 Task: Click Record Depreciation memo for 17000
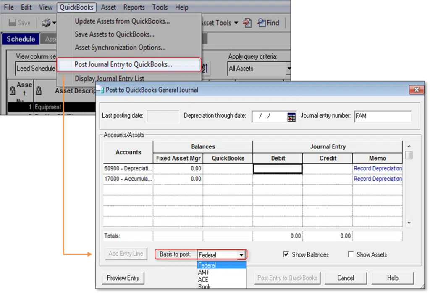point(378,179)
